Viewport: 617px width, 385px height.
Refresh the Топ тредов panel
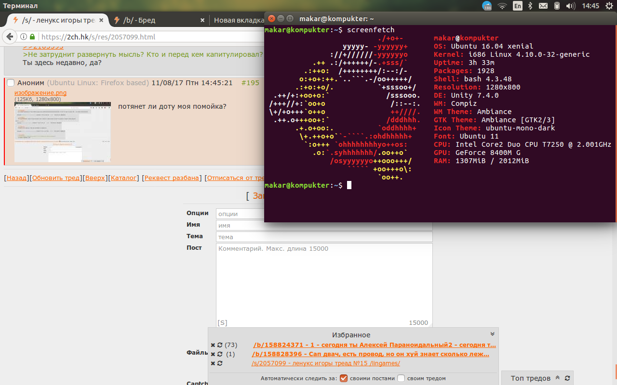point(567,378)
